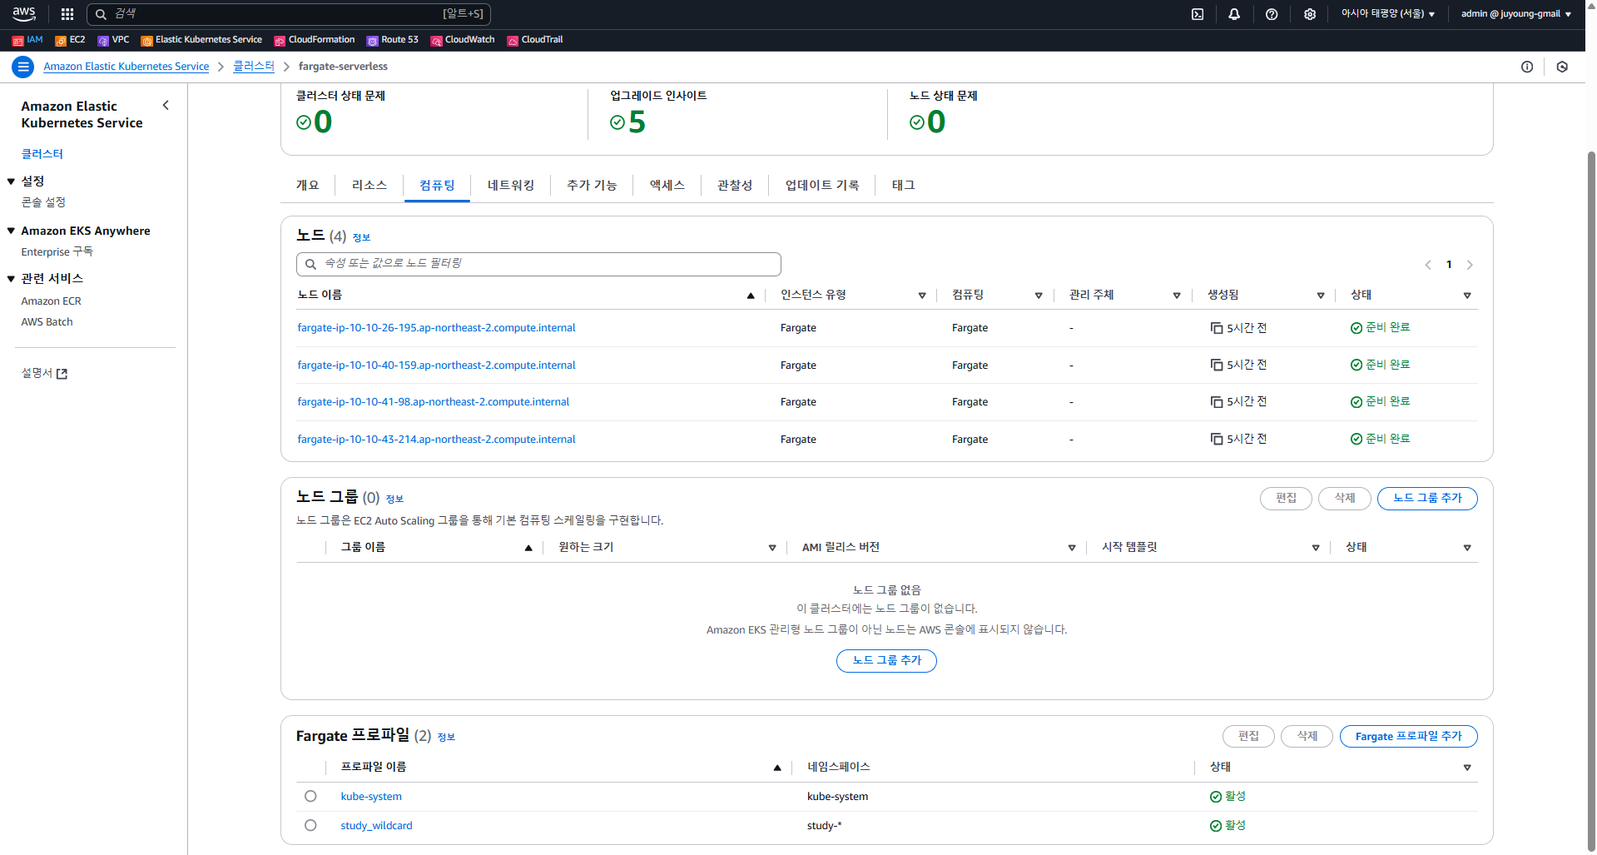Collapse the EKS sidebar with the chevron
The image size is (1597, 855).
click(x=166, y=105)
